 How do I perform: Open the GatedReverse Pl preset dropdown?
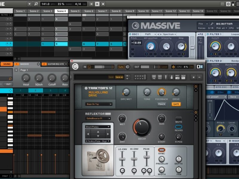pos(98,118)
